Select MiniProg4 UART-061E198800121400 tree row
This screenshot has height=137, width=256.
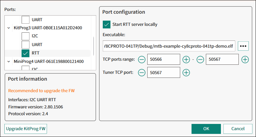[49, 62]
